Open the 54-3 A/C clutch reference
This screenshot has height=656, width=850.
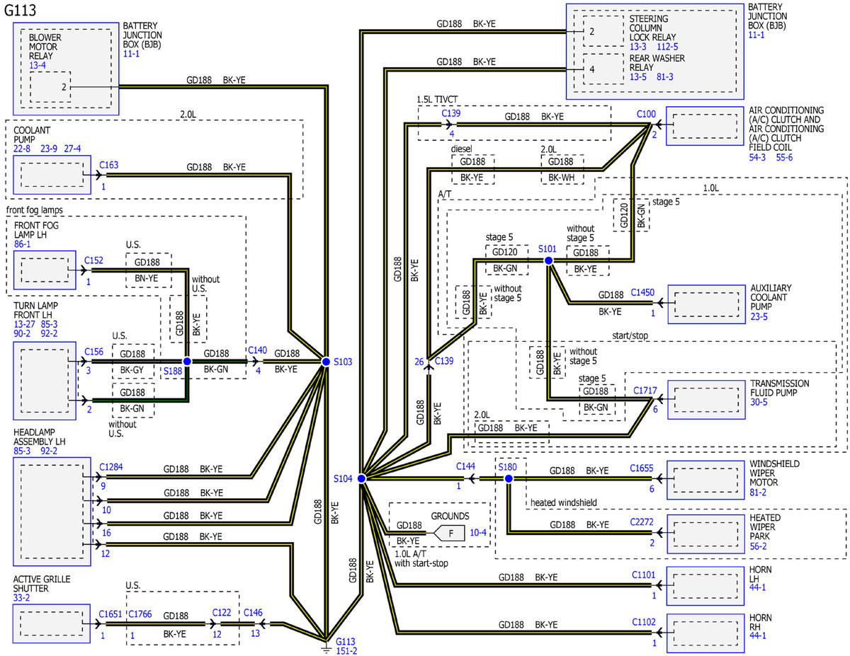[x=759, y=156]
